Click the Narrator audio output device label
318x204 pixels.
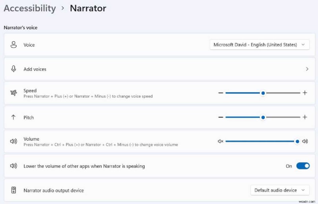click(54, 190)
